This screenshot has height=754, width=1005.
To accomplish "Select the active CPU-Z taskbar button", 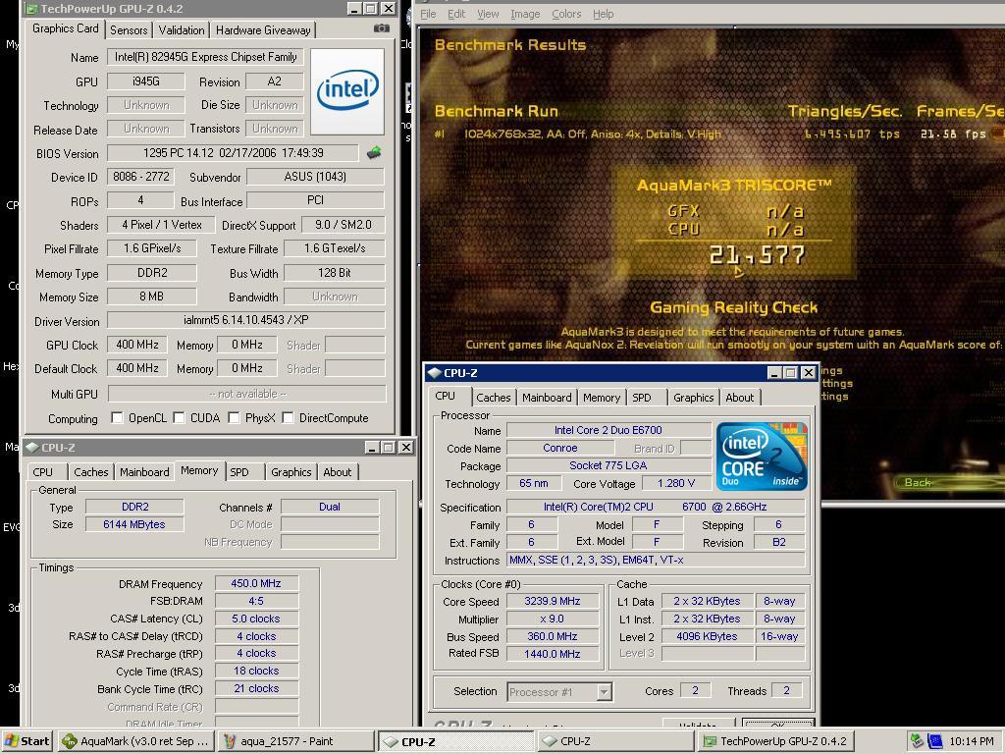I will tap(455, 741).
